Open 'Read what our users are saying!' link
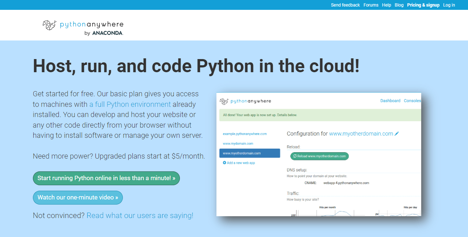The height and width of the screenshot is (237, 468). click(x=140, y=215)
